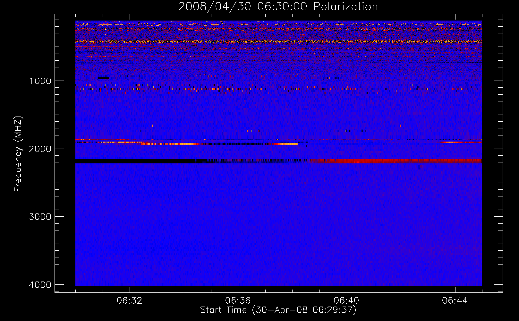
Task: Click the 06:36 time tick label
Action: [238, 301]
